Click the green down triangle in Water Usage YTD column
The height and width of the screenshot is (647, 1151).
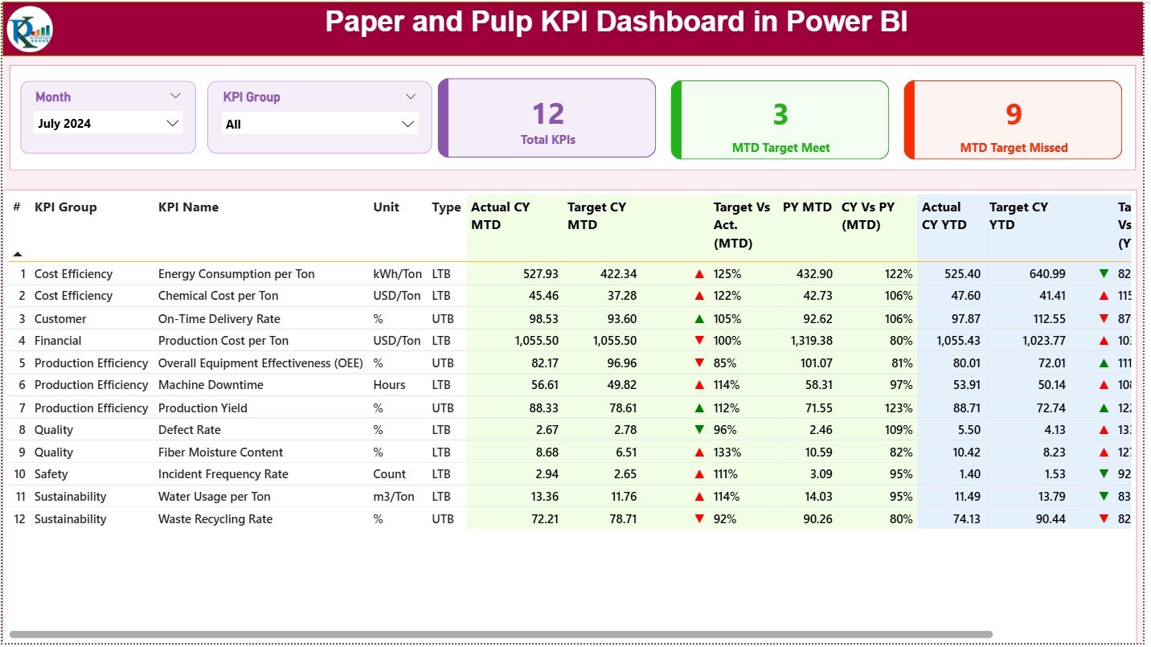(x=1102, y=496)
